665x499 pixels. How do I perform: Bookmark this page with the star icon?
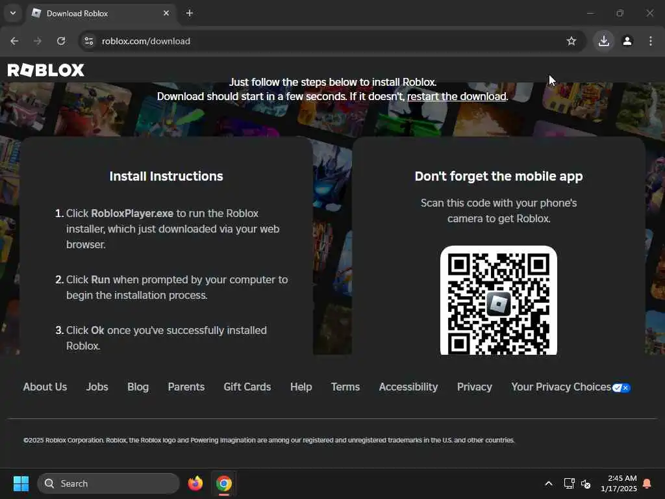click(571, 41)
